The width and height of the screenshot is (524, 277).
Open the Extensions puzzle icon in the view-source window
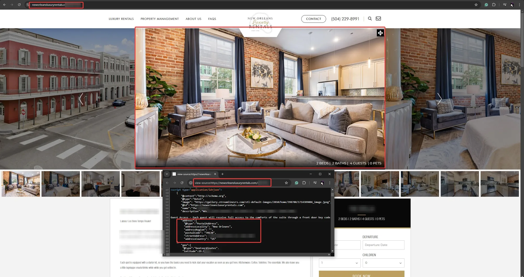[x=304, y=183]
